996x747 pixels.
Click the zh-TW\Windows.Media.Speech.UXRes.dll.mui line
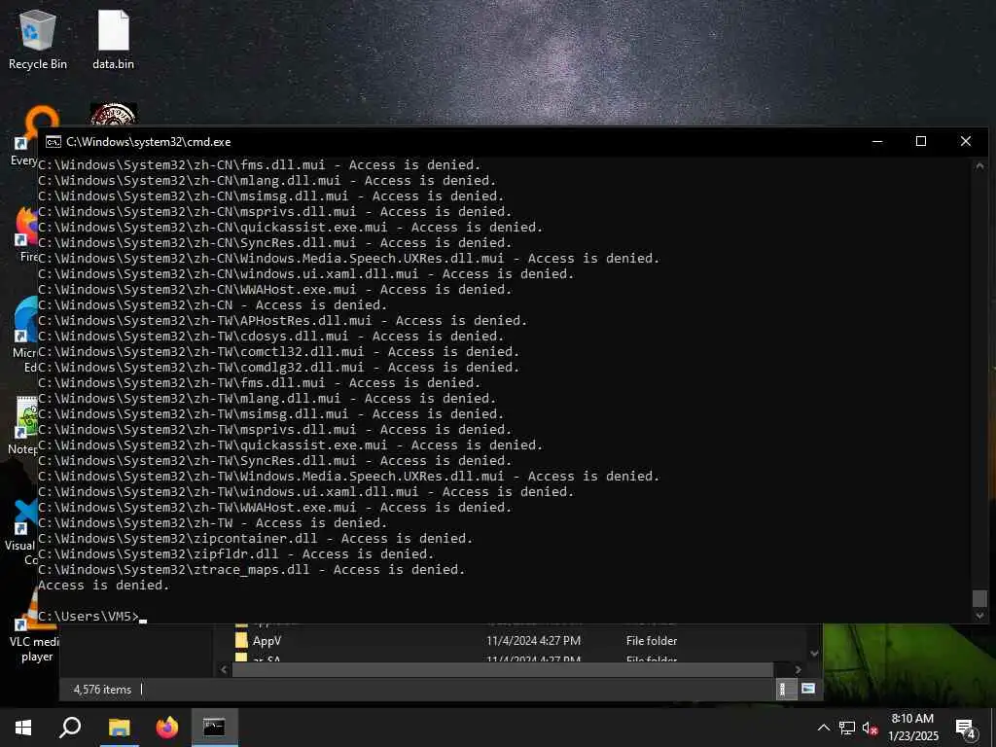tap(349, 477)
